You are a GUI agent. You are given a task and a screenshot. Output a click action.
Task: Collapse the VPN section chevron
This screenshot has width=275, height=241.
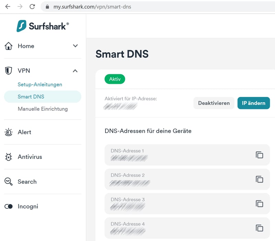click(x=75, y=70)
